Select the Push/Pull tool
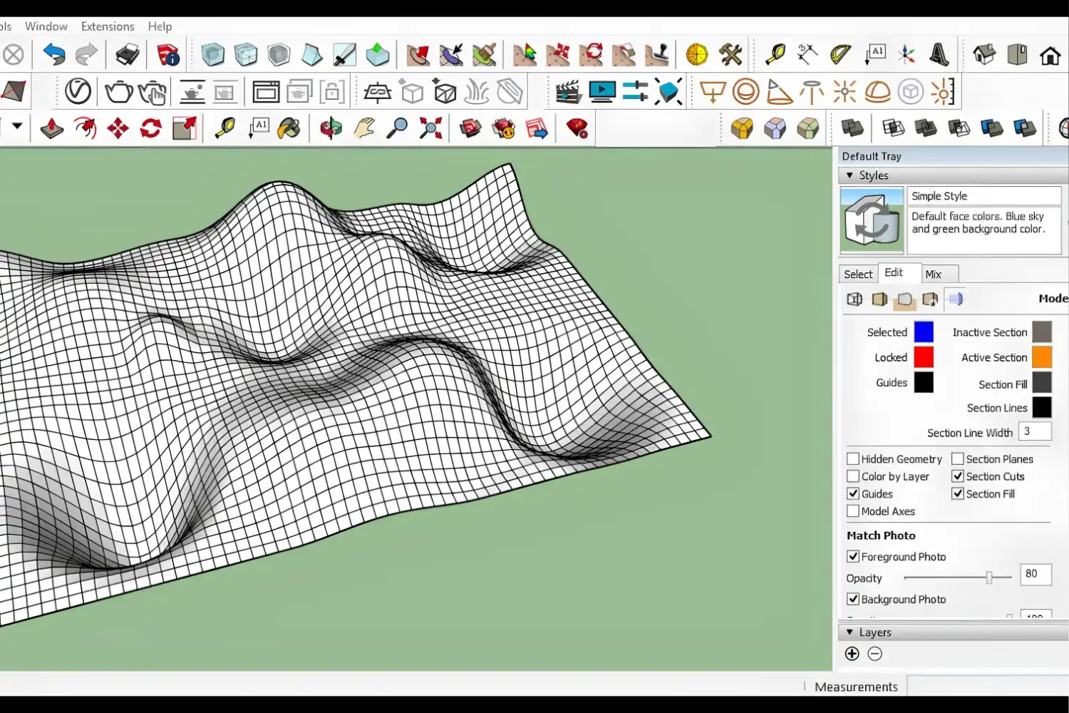 (x=52, y=128)
